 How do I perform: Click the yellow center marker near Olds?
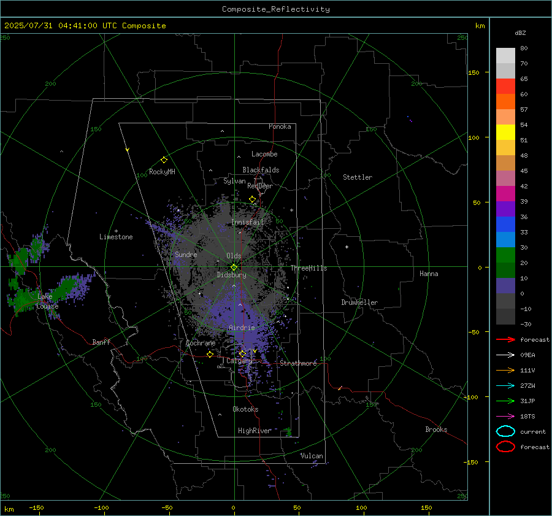(x=234, y=268)
